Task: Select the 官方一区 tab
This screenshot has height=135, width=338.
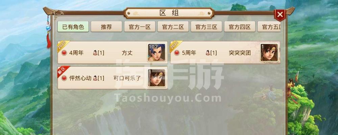Action: click(x=140, y=27)
